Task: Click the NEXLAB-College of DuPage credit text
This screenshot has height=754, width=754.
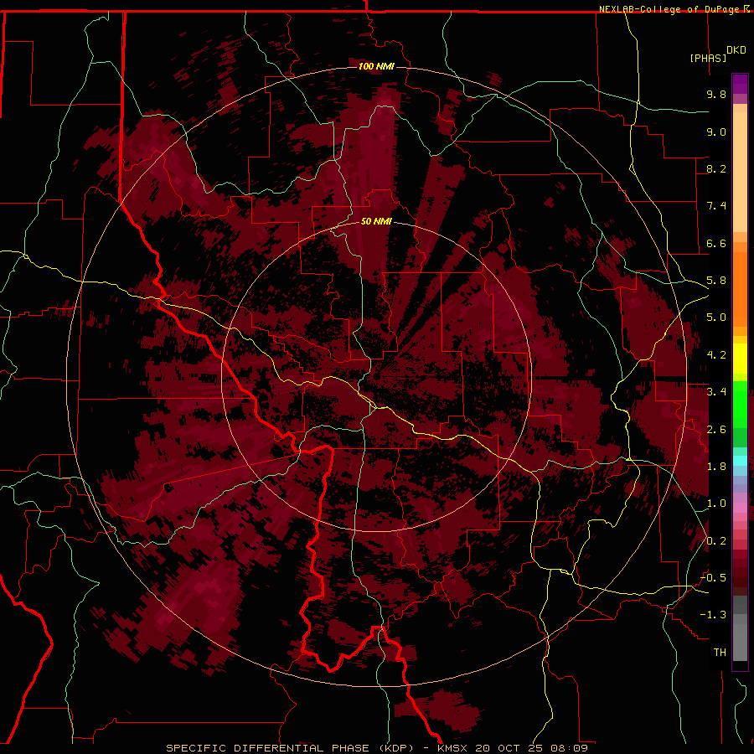Action: pyautogui.click(x=670, y=9)
